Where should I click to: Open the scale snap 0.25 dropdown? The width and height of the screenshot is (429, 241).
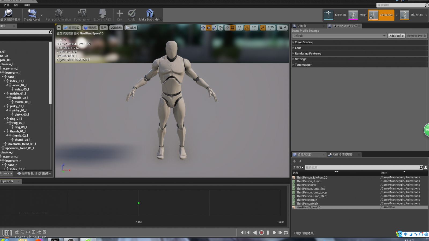(x=271, y=28)
